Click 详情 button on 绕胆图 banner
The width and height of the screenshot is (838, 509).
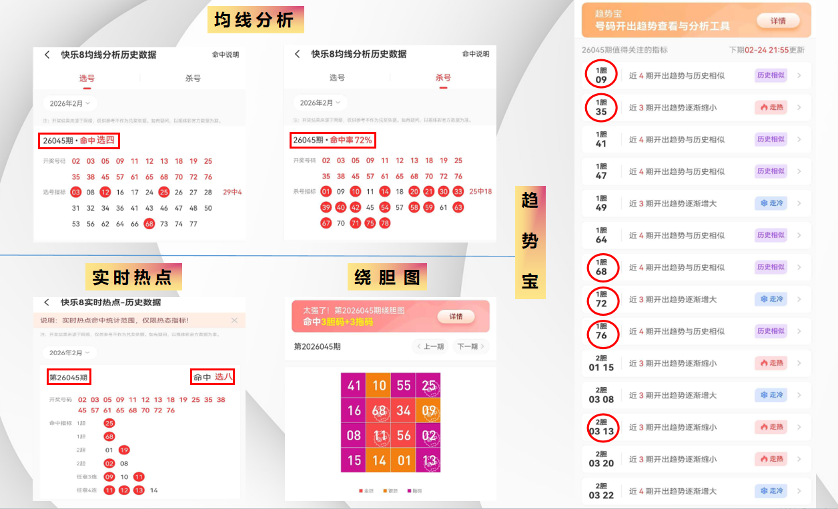pyautogui.click(x=456, y=316)
